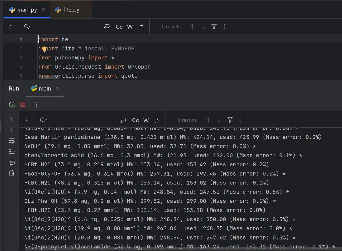Go to next occurrence in editor search

click(x=203, y=27)
